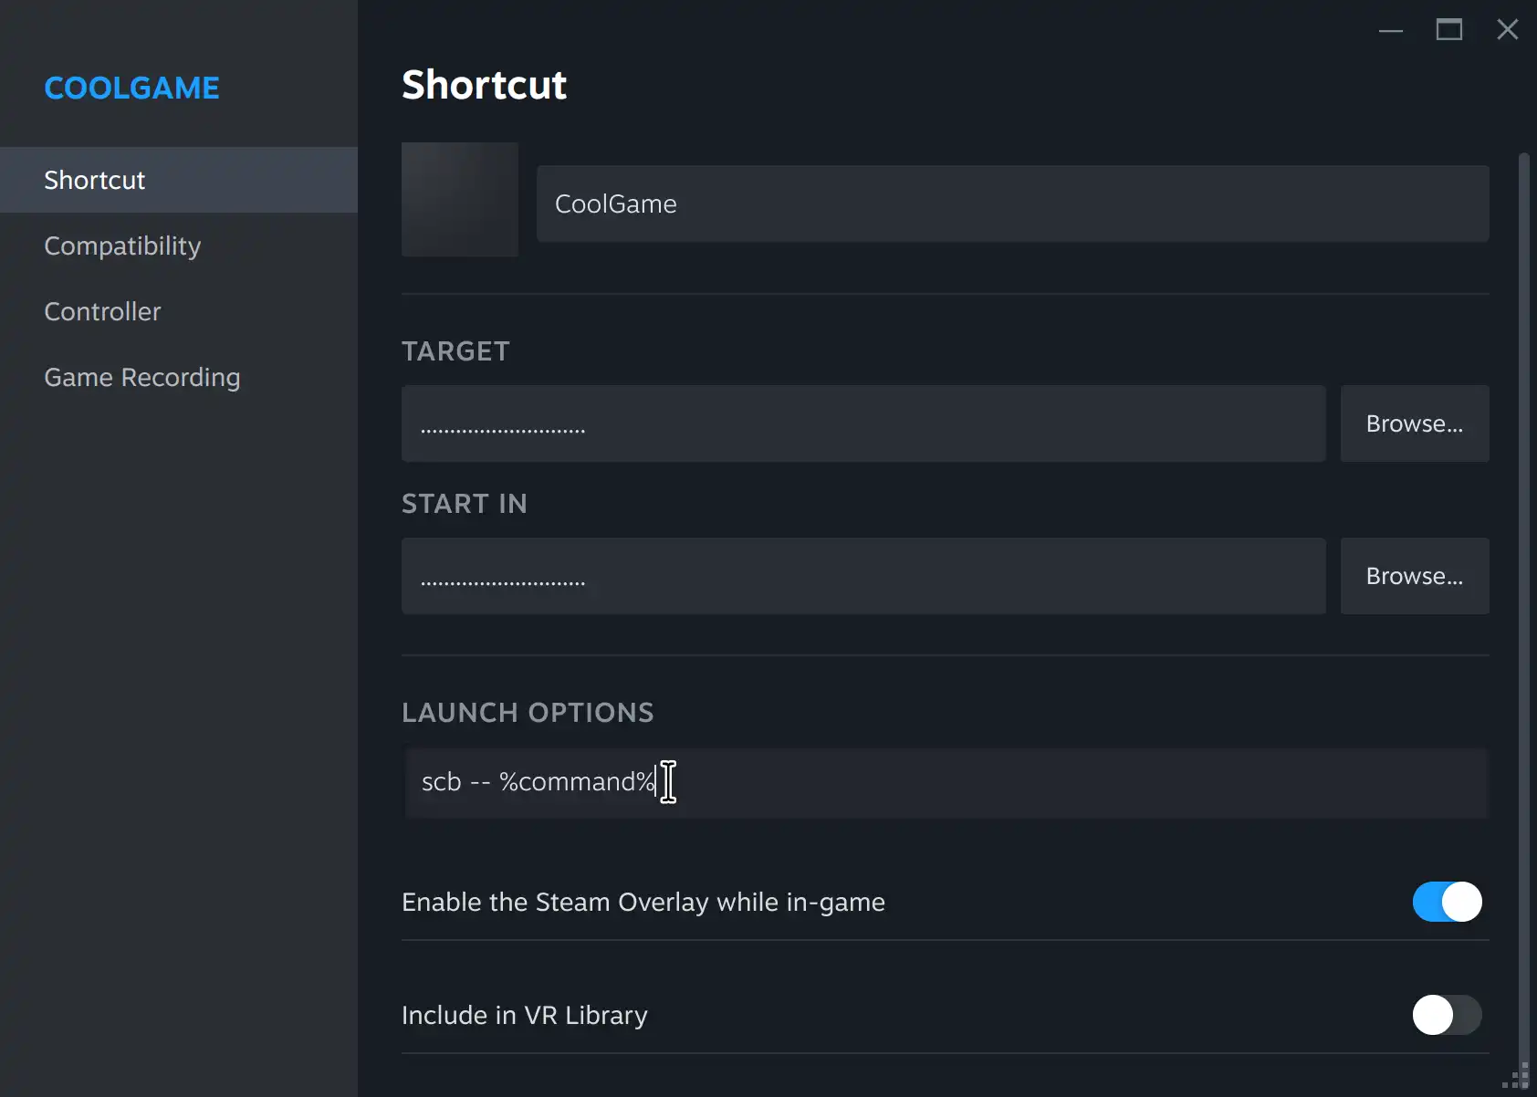The image size is (1537, 1097).
Task: Close the Shortcut properties window
Action: coord(1508,29)
